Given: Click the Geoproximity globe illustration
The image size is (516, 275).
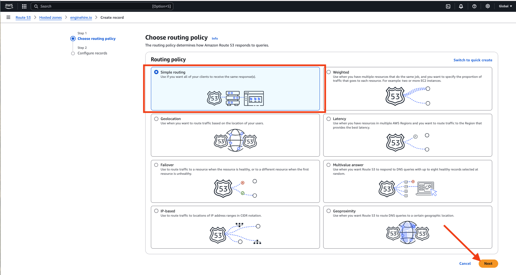Looking at the screenshot, I should click(408, 233).
